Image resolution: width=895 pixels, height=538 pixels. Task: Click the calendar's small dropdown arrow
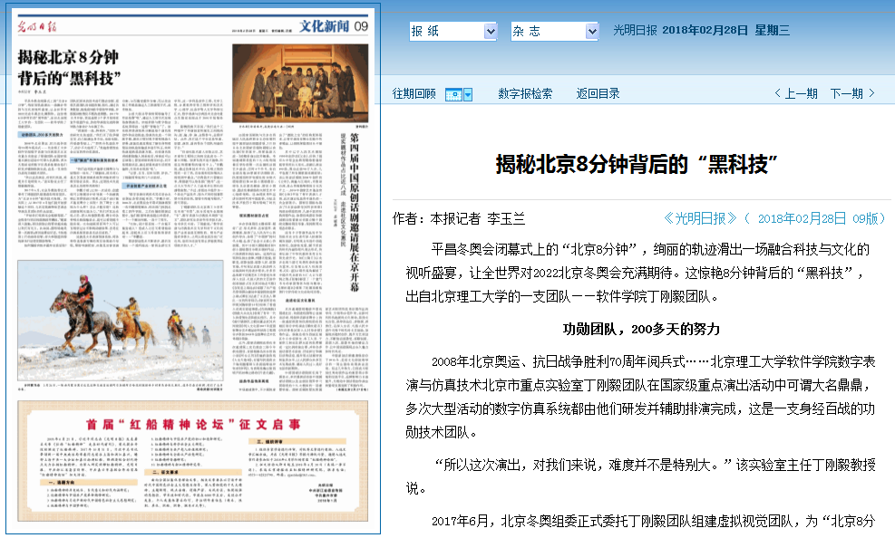point(467,93)
